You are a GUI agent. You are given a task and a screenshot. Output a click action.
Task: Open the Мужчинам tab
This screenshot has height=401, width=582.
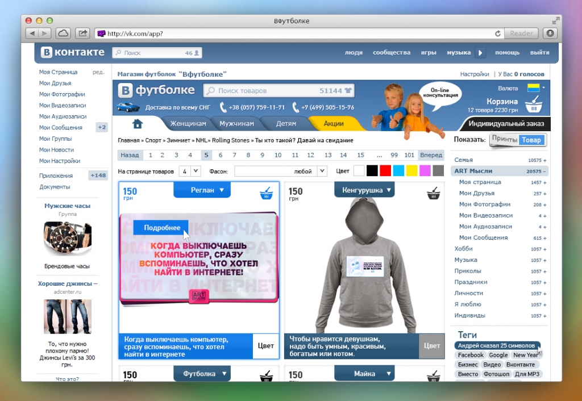[x=236, y=123]
